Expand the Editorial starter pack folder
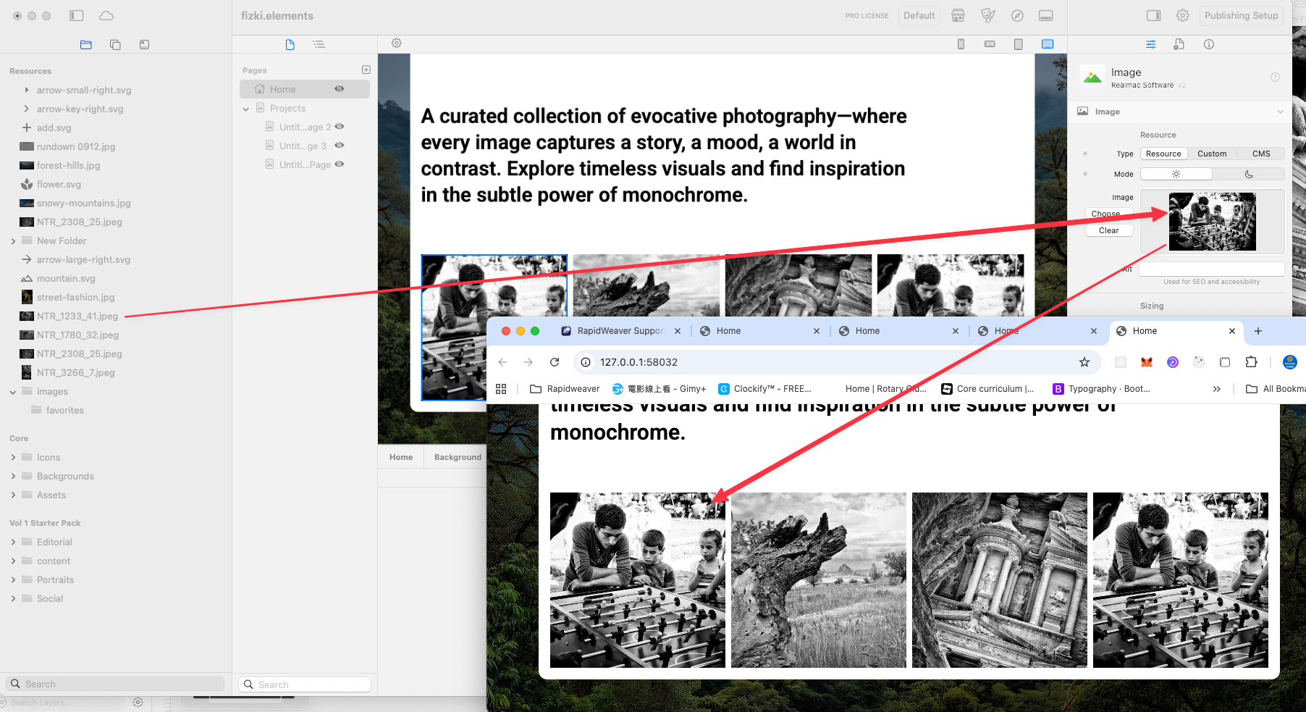This screenshot has width=1306, height=712. coord(13,543)
